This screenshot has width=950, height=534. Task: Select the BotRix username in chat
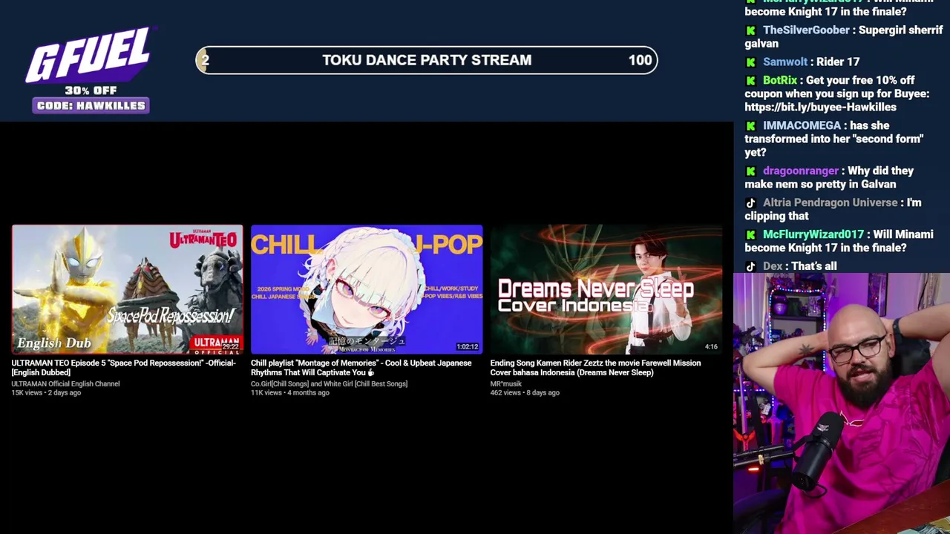pyautogui.click(x=780, y=81)
